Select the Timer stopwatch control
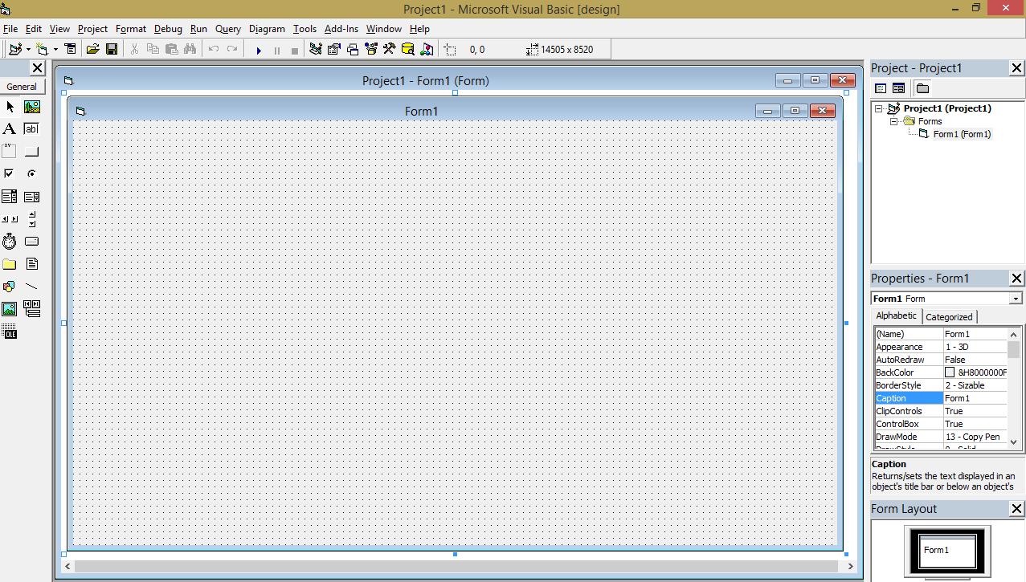 click(x=10, y=241)
